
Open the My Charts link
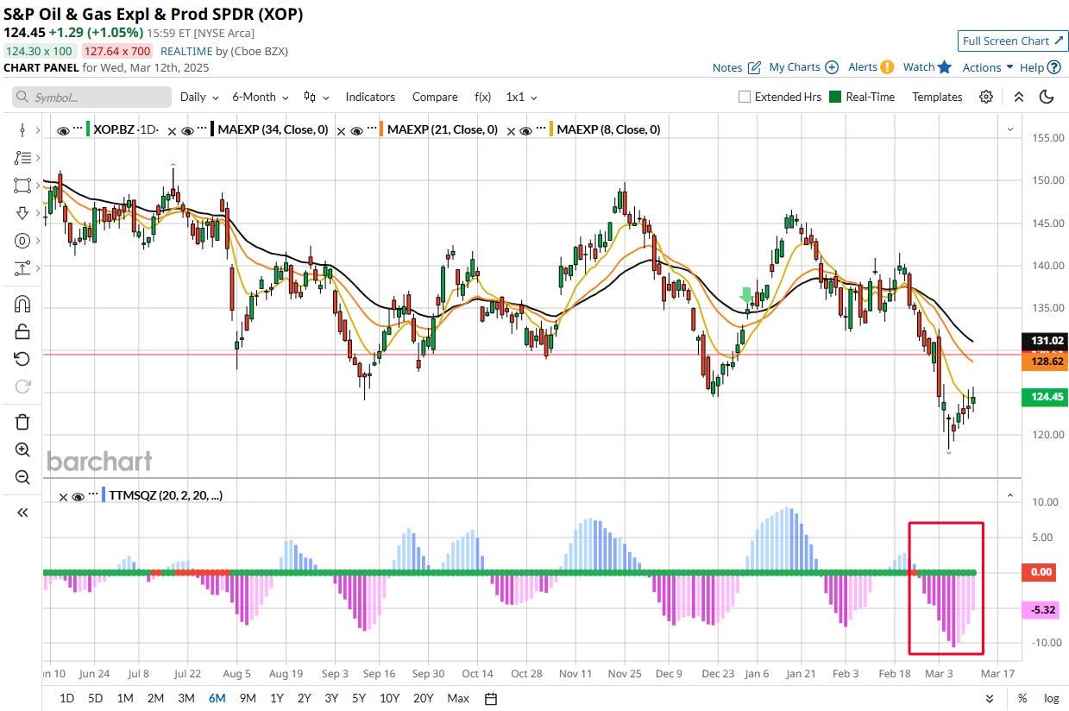click(803, 67)
